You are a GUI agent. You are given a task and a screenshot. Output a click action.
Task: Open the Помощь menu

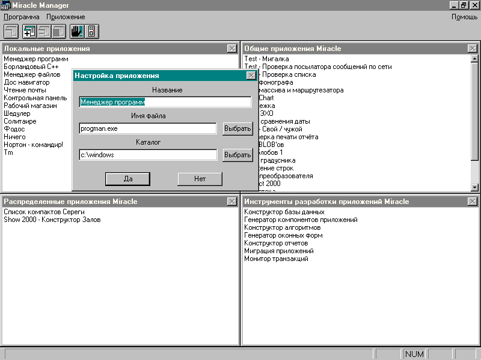tap(464, 17)
